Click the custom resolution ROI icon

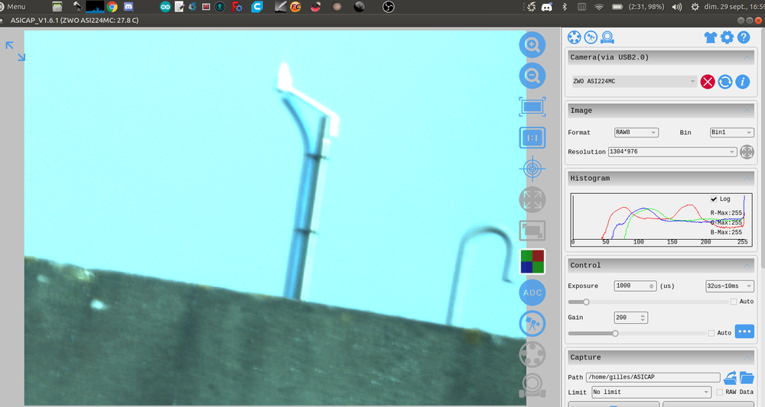click(747, 152)
